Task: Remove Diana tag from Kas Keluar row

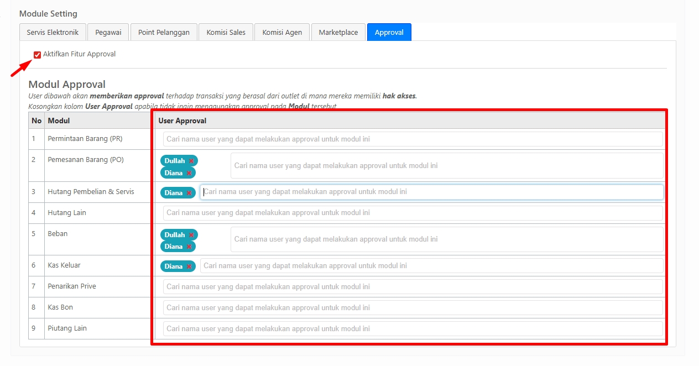Action: (x=189, y=266)
